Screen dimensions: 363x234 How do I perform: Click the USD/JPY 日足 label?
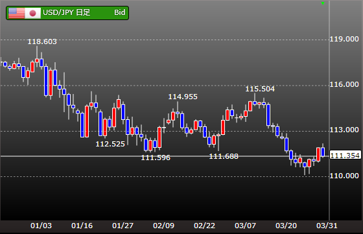coord(66,12)
